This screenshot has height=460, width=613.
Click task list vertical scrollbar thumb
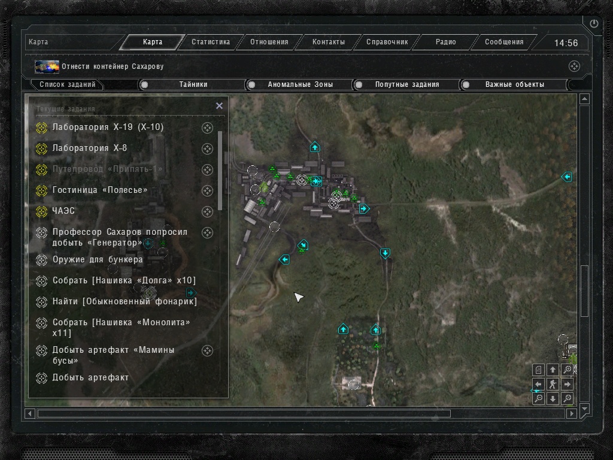pos(220,171)
